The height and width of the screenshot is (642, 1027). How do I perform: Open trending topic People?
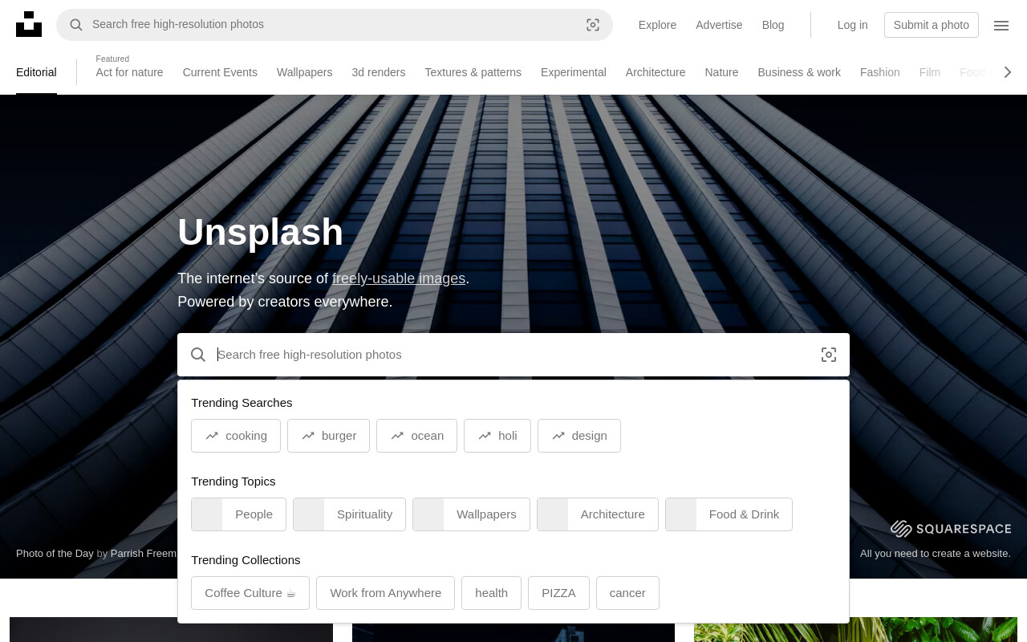[238, 514]
